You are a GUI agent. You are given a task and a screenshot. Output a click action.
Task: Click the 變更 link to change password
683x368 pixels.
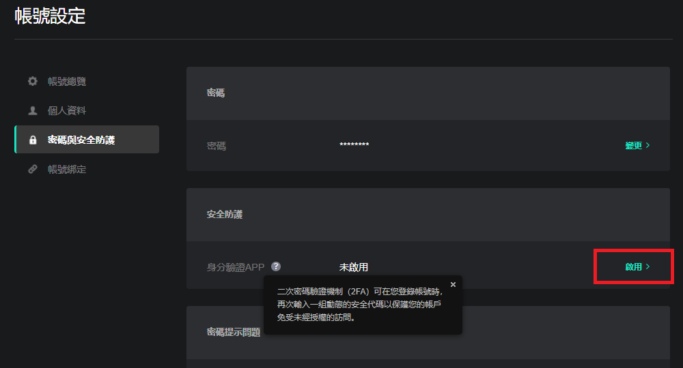pos(633,146)
